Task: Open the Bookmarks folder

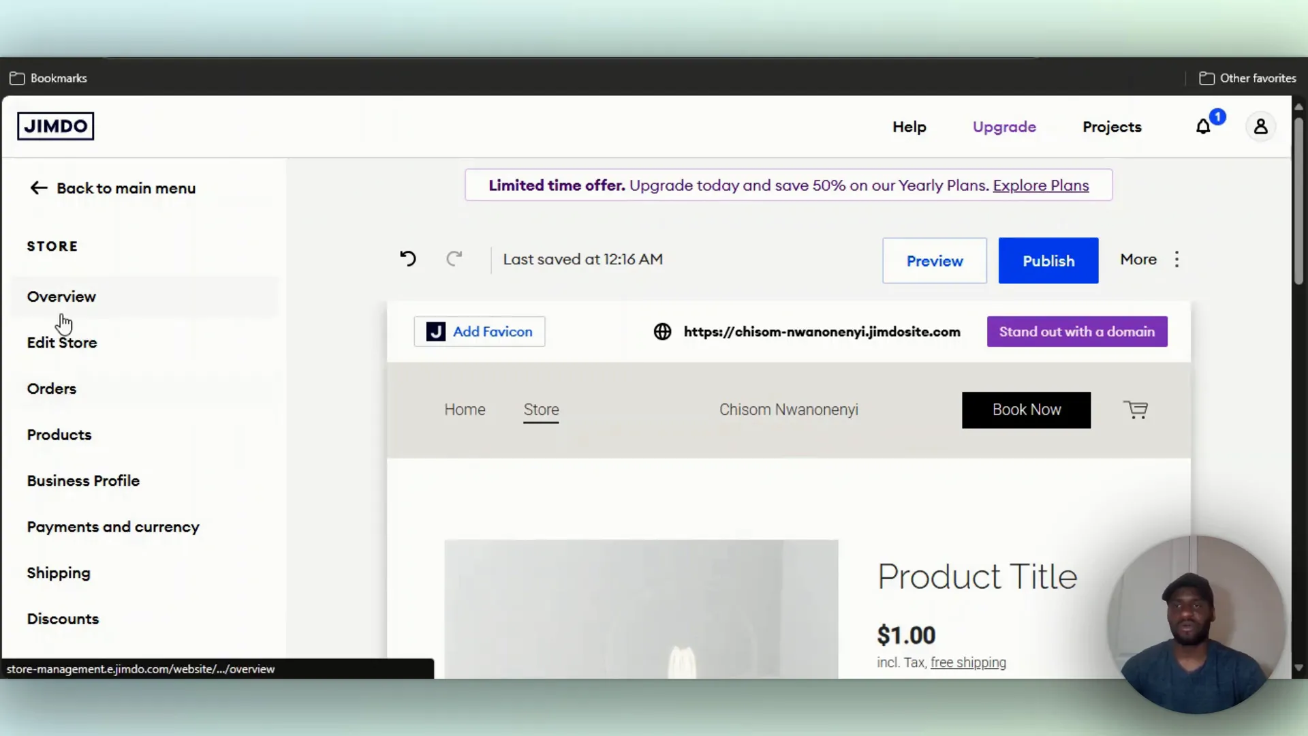Action: coord(48,78)
